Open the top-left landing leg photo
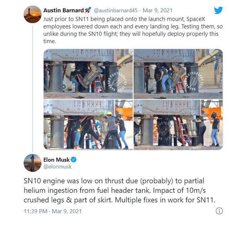The height and width of the screenshot is (227, 229). pyautogui.click(x=88, y=74)
